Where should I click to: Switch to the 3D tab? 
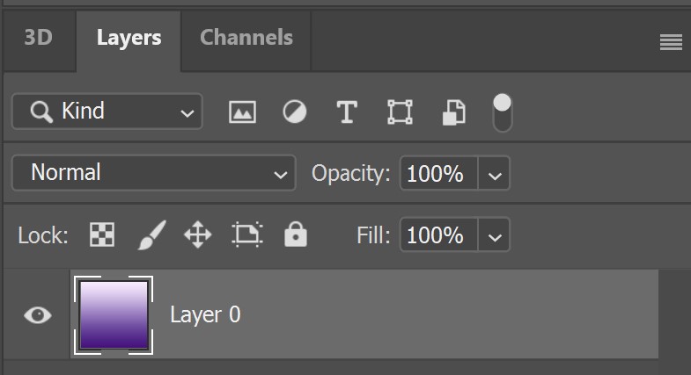tap(39, 39)
